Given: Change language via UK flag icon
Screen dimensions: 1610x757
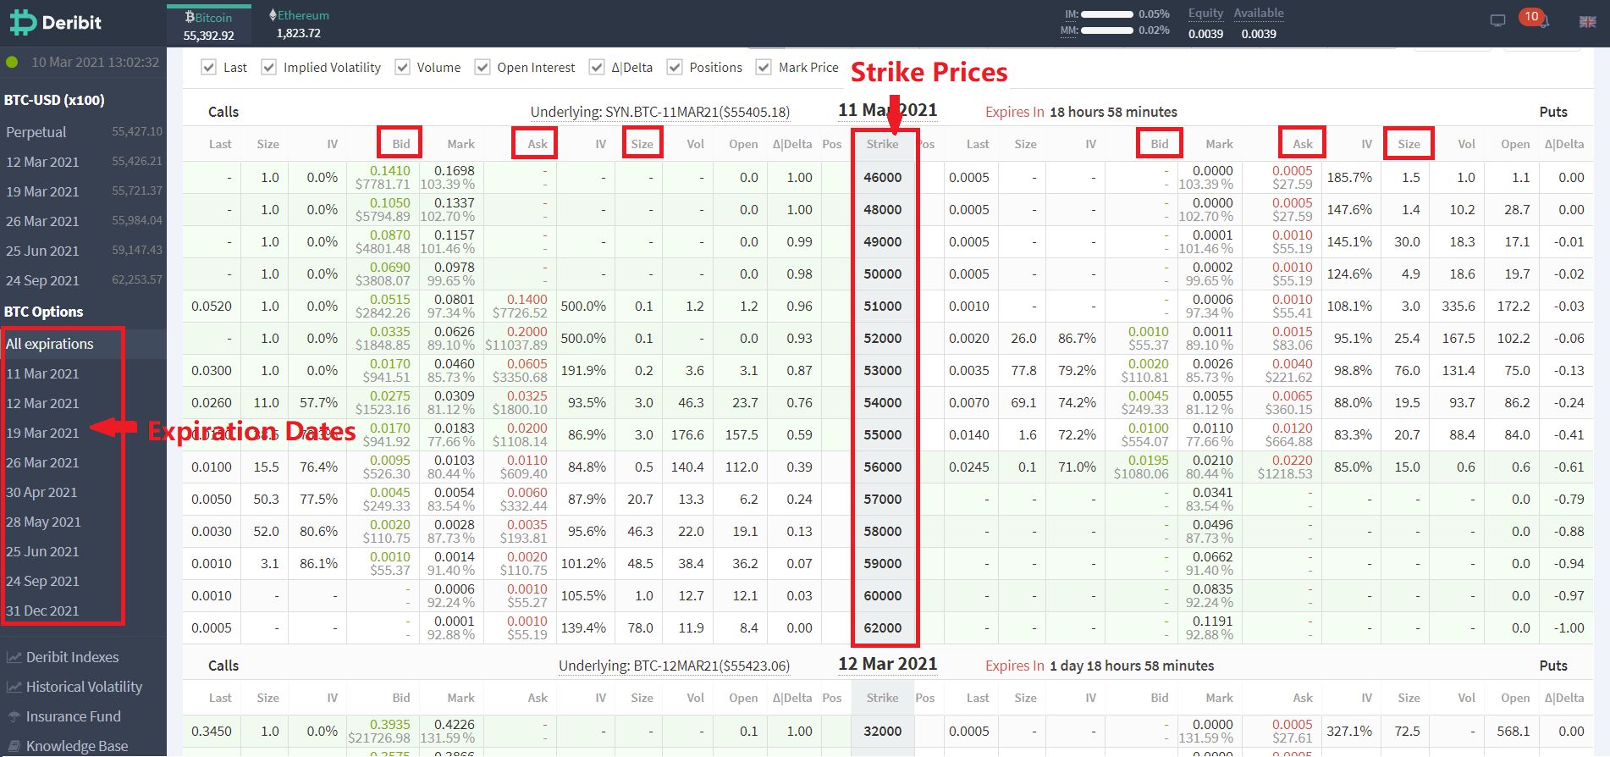Looking at the screenshot, I should pyautogui.click(x=1587, y=22).
